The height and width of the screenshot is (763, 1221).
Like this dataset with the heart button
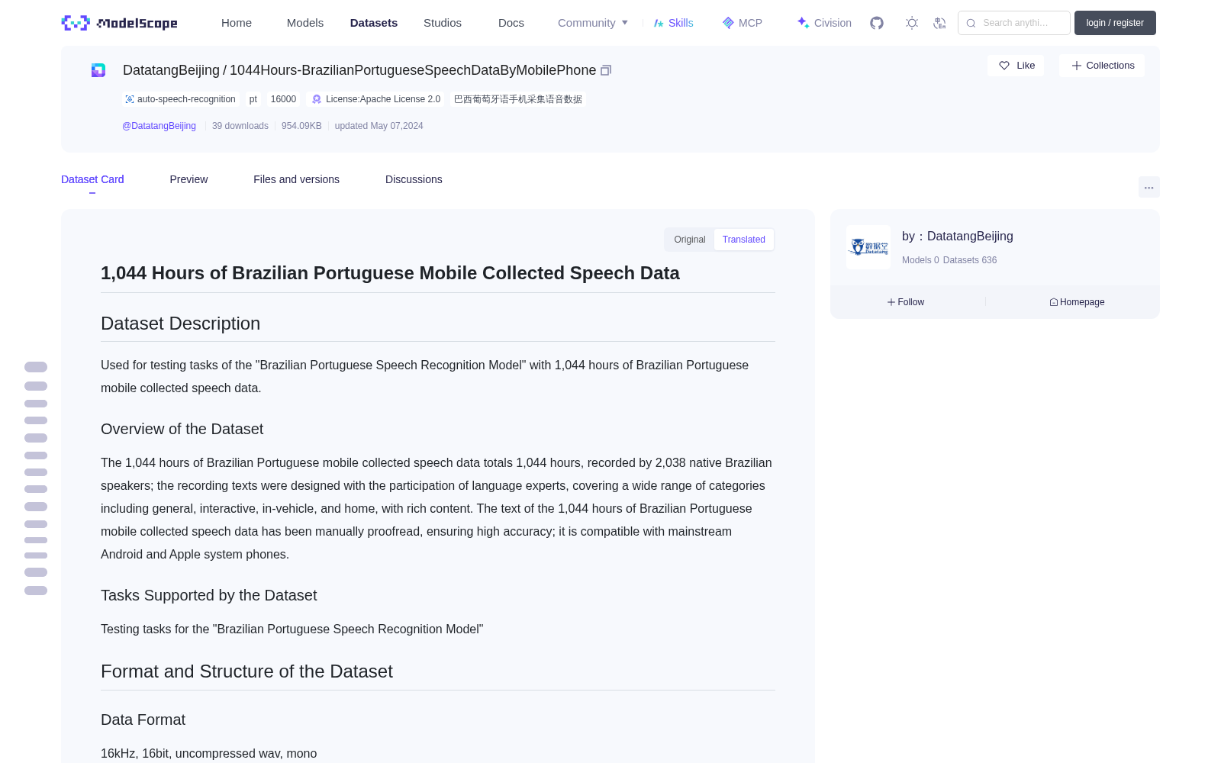tap(1016, 66)
